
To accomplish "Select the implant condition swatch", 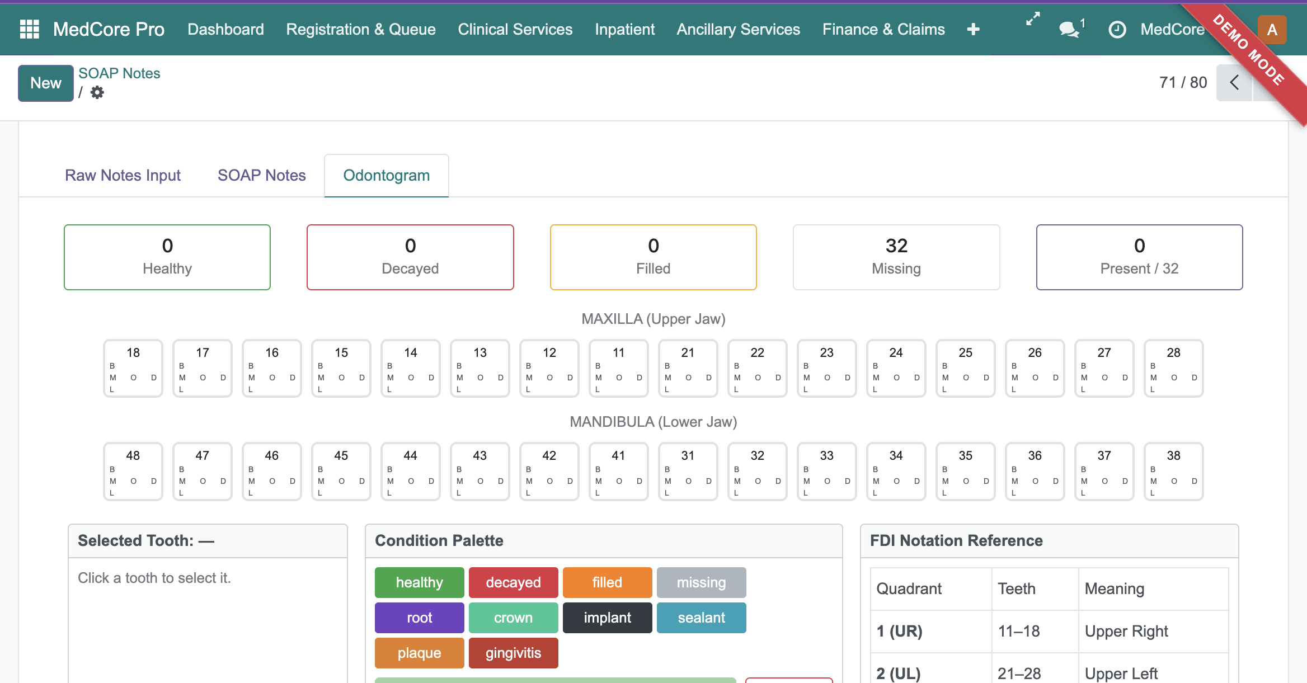I will (x=607, y=618).
